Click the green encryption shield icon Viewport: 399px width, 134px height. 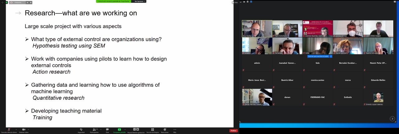pos(6,2)
